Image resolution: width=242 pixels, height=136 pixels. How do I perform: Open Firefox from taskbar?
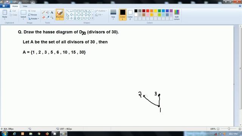pos(47,134)
